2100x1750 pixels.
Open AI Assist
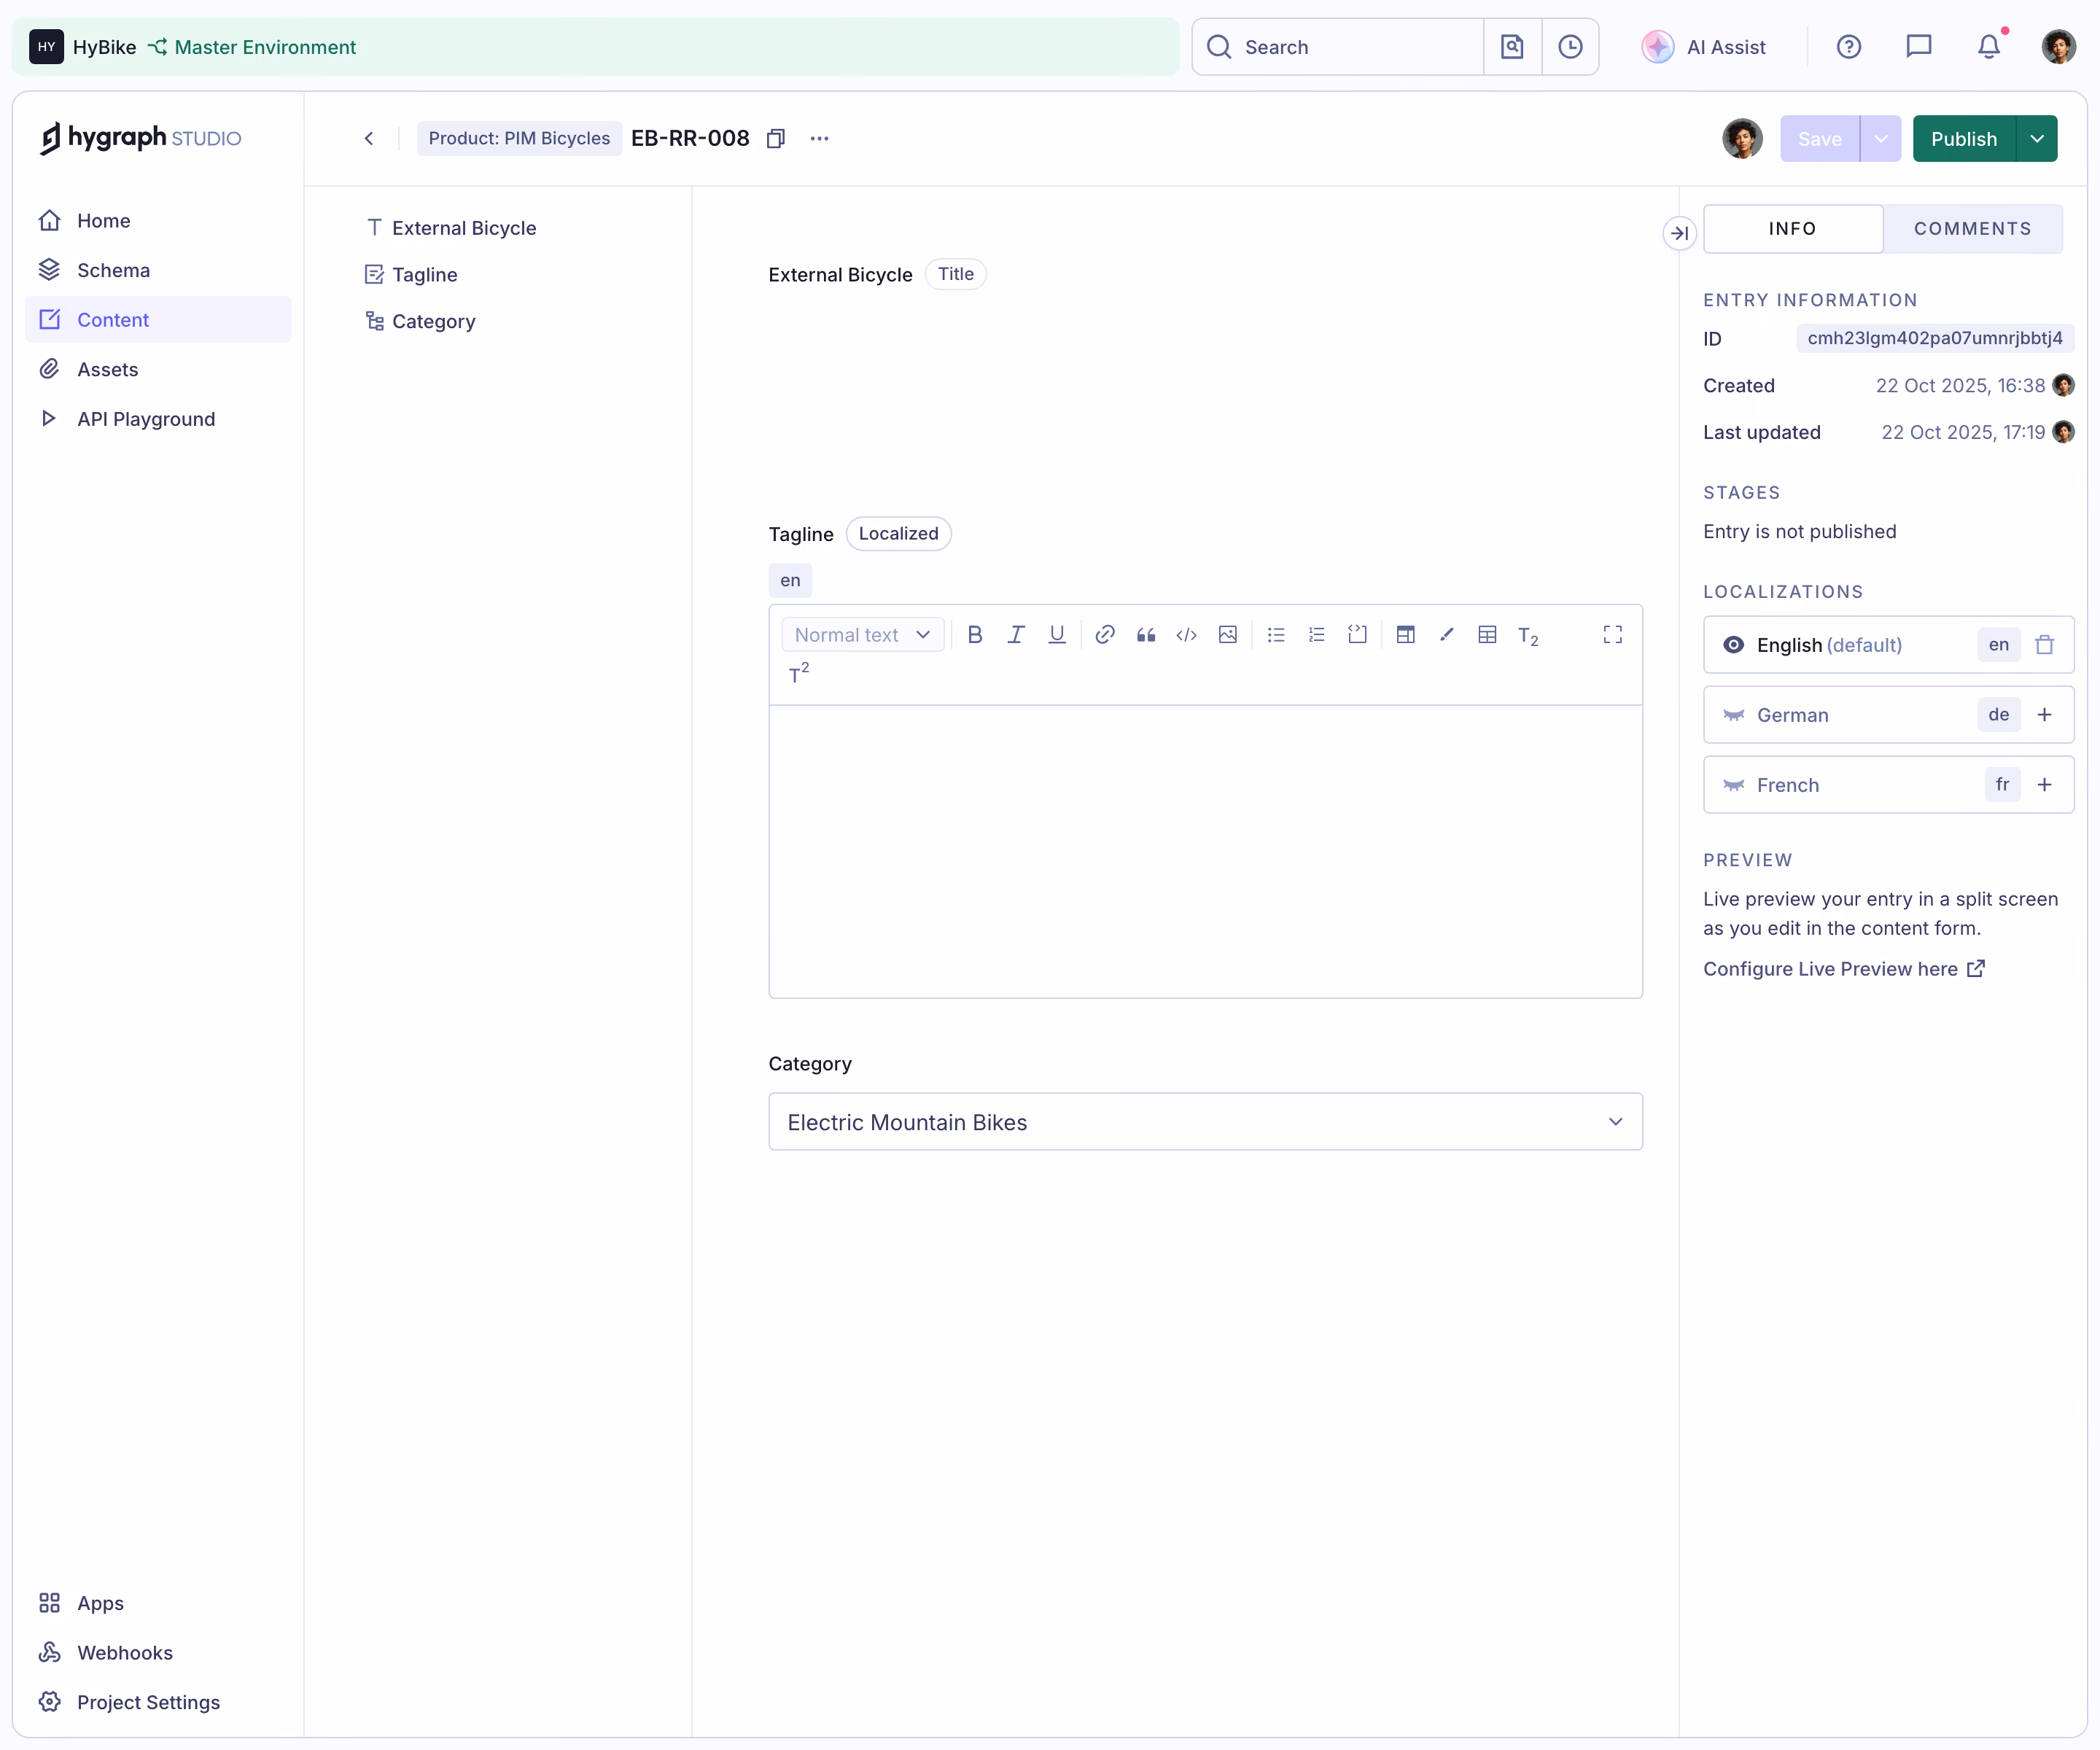tap(1704, 46)
